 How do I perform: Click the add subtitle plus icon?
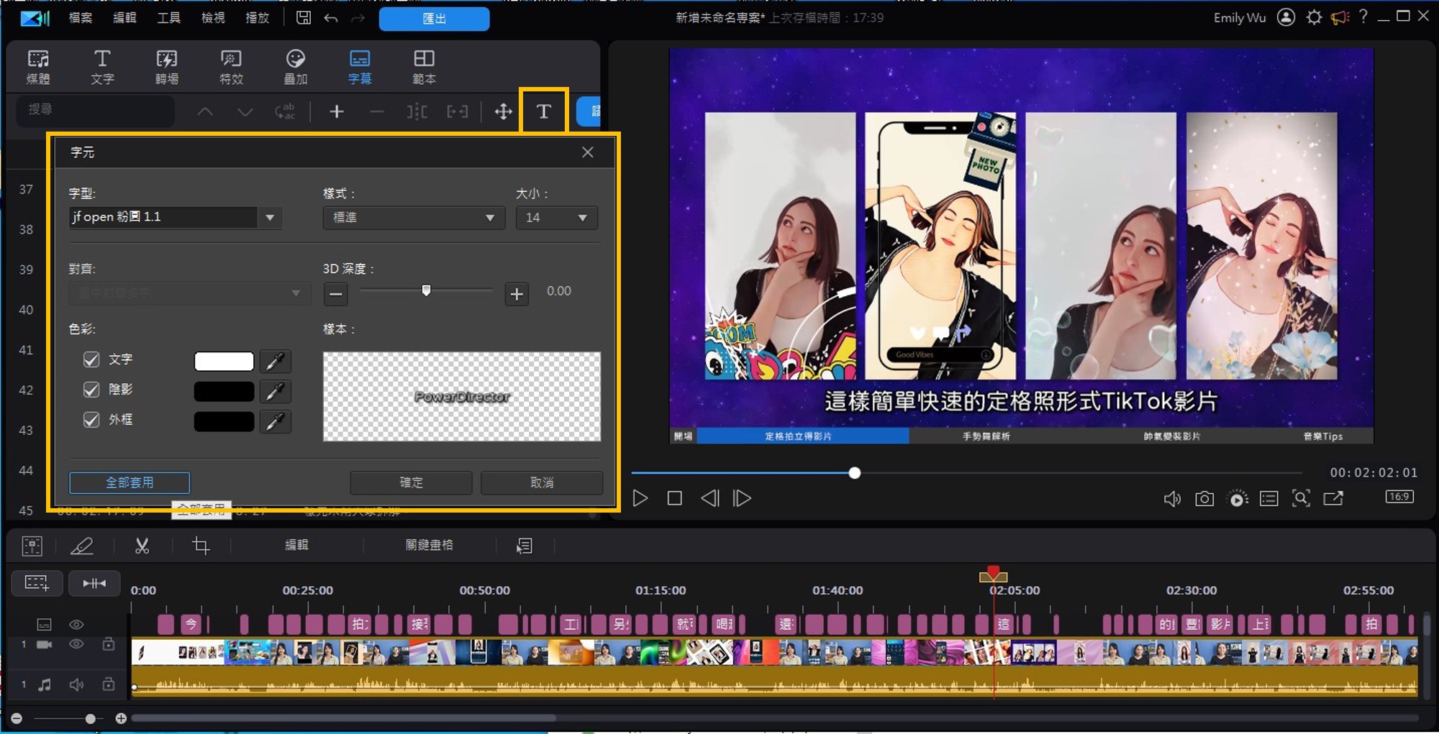click(336, 111)
